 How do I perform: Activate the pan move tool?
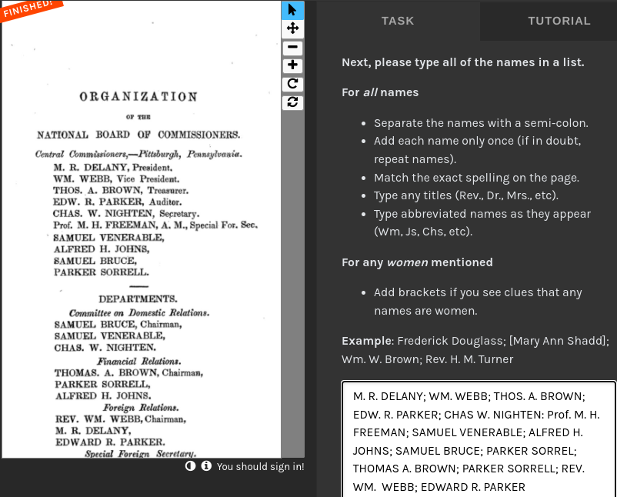pyautogui.click(x=292, y=28)
